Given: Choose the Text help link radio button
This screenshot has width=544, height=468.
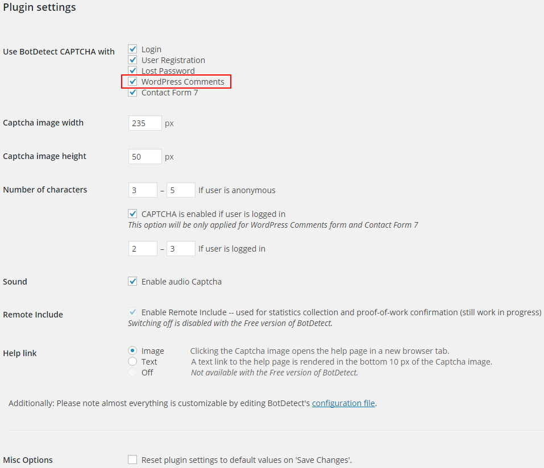Looking at the screenshot, I should pyautogui.click(x=132, y=362).
